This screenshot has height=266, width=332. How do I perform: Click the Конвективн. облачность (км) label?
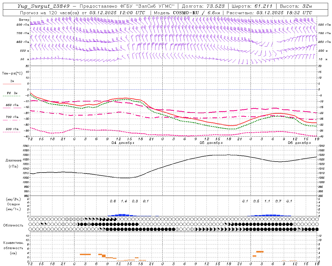coord(13,248)
